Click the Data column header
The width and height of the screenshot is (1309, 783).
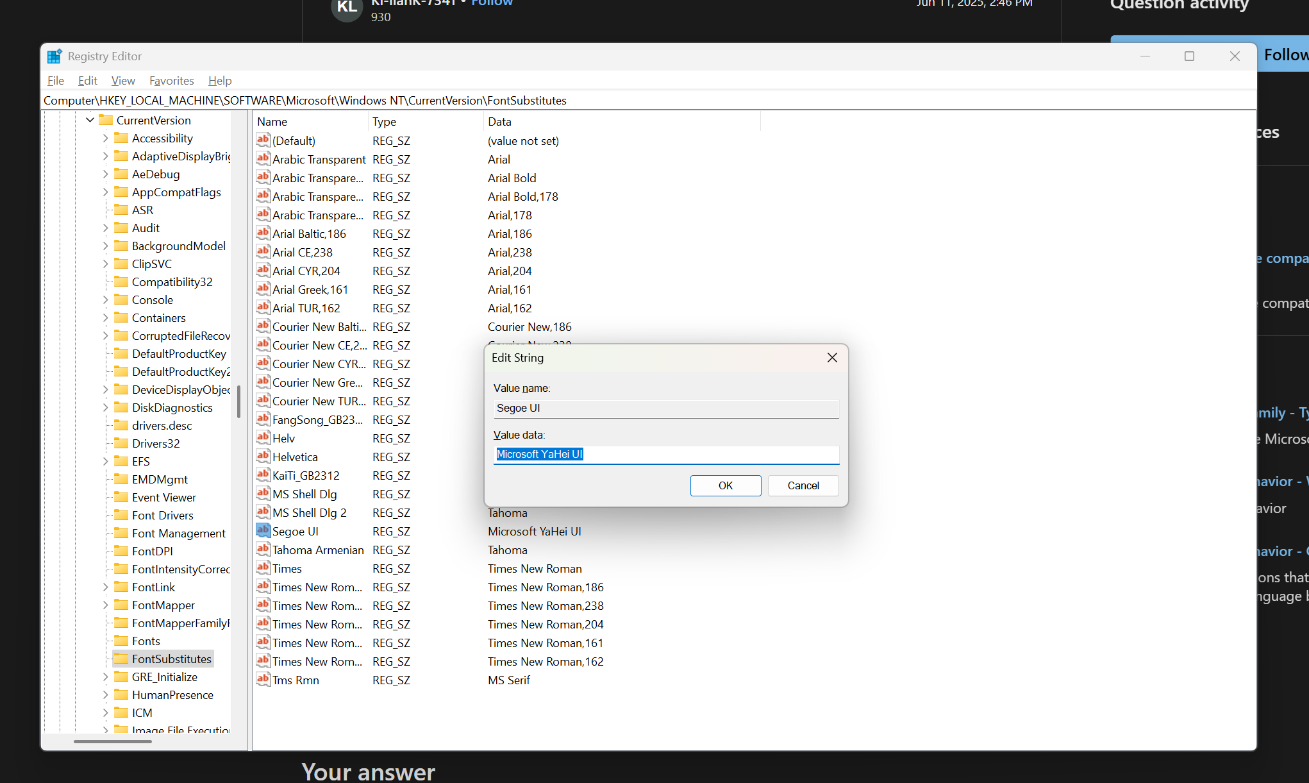click(622, 121)
